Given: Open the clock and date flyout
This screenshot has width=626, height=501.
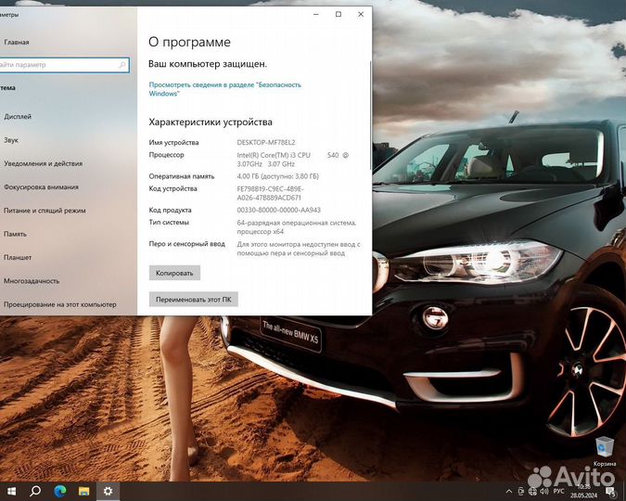Looking at the screenshot, I should coord(583,491).
